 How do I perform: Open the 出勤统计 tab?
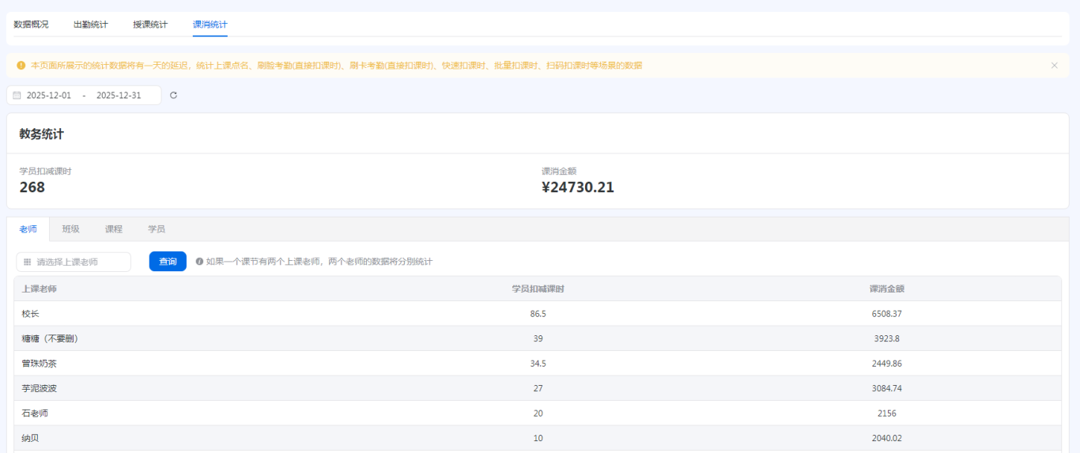pyautogui.click(x=90, y=25)
